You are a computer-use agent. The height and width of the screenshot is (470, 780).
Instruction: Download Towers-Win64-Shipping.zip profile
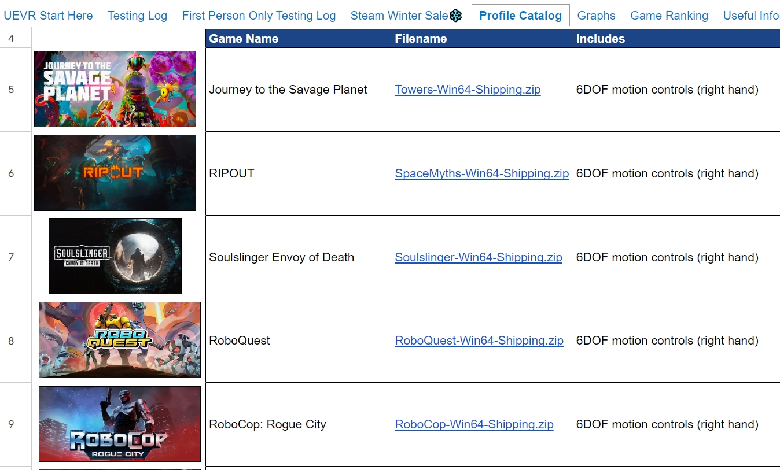(468, 90)
